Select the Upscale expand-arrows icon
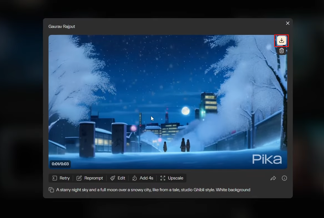Image resolution: width=324 pixels, height=218 pixels. tap(163, 178)
